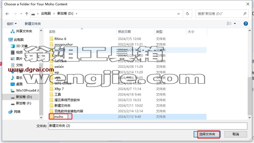Click the 取消 button
Image resolution: width=254 pixels, height=143 pixels.
pos(236,134)
